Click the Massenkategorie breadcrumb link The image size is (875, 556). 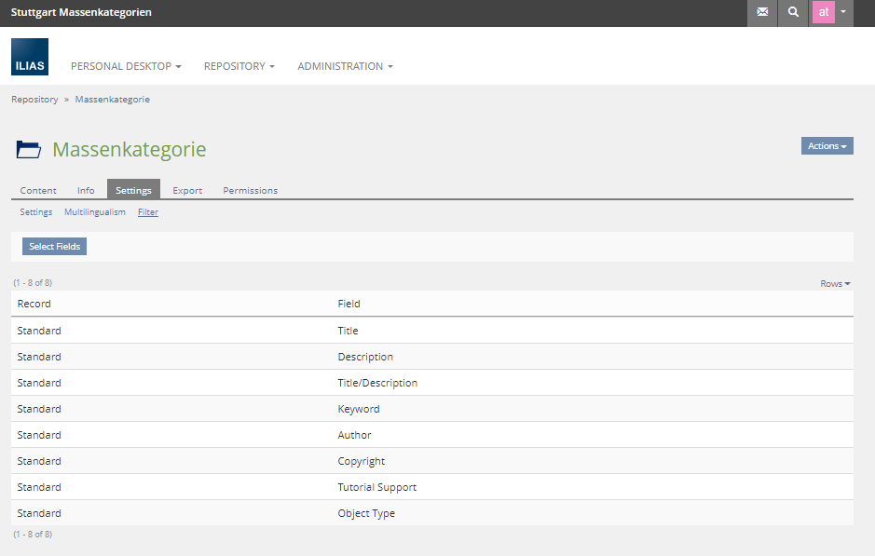112,99
